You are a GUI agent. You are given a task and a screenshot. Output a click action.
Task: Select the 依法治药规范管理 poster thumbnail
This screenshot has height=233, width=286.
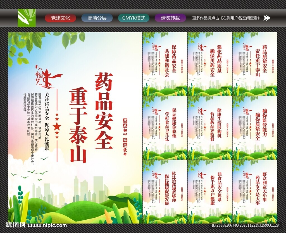point(165,192)
